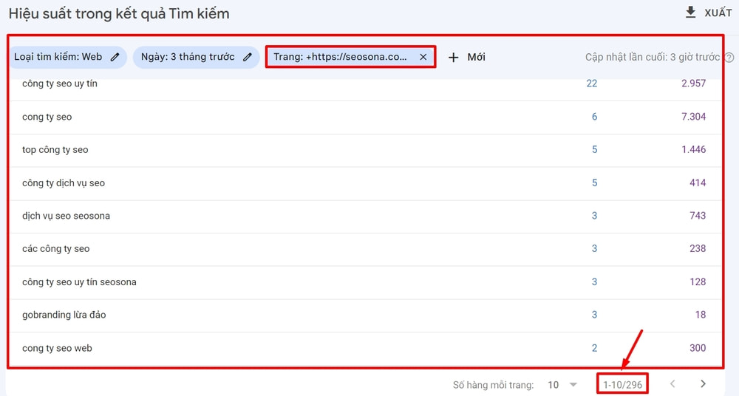The image size is (739, 396).
Task: Click impressions value 743
Action: [698, 216]
